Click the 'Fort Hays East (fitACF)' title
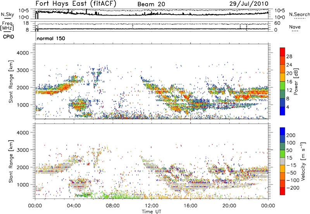 click(x=76, y=3)
